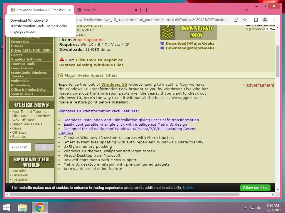Click the cookie notice Details link

tap(188, 188)
